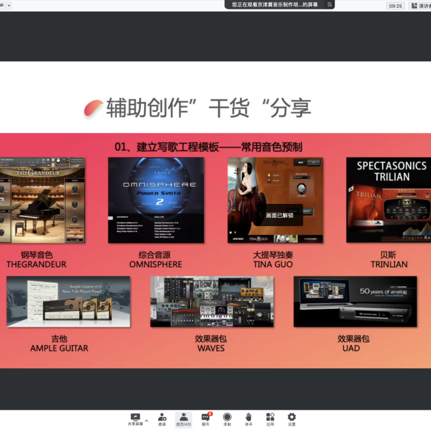Click the 吉他 AMPLE GUITAR caption
This screenshot has height=430, width=431.
59,343
